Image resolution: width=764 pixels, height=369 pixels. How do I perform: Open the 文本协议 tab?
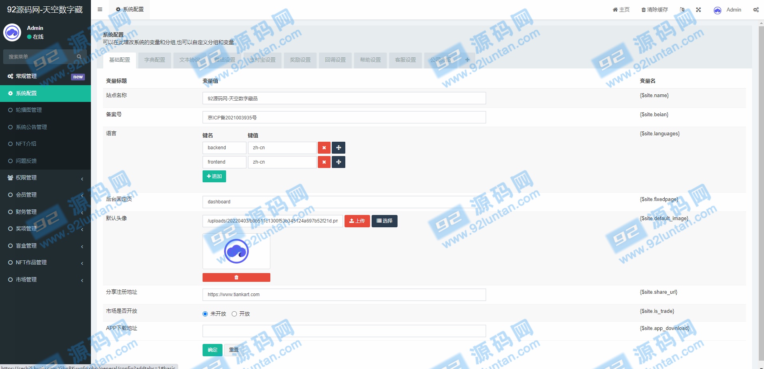(x=190, y=60)
